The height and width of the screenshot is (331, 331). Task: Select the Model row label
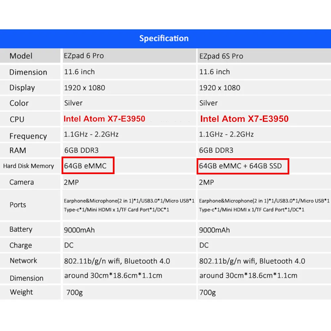pyautogui.click(x=21, y=56)
